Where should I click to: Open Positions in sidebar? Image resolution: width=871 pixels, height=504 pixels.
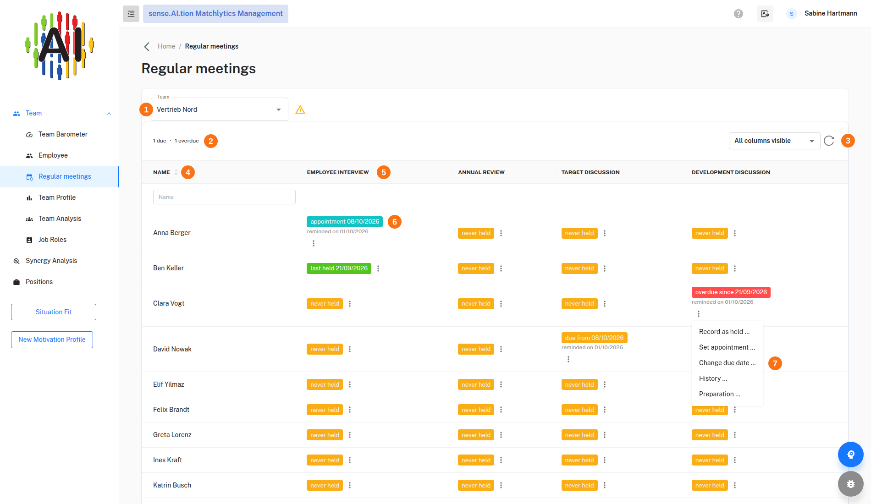[59, 282]
